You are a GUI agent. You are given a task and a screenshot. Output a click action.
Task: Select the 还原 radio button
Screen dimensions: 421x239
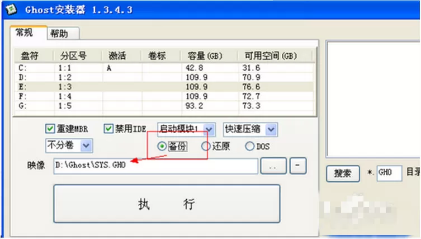(206, 146)
